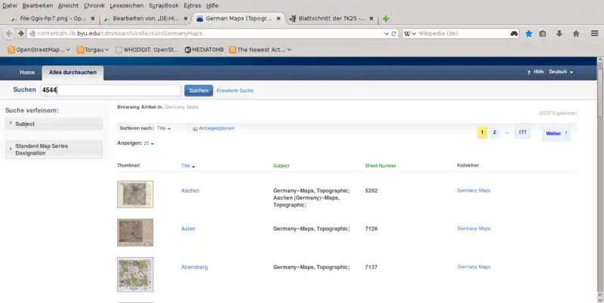This screenshot has height=303, width=604.
Task: Open the Deutsch language dropdown
Action: click(x=560, y=72)
